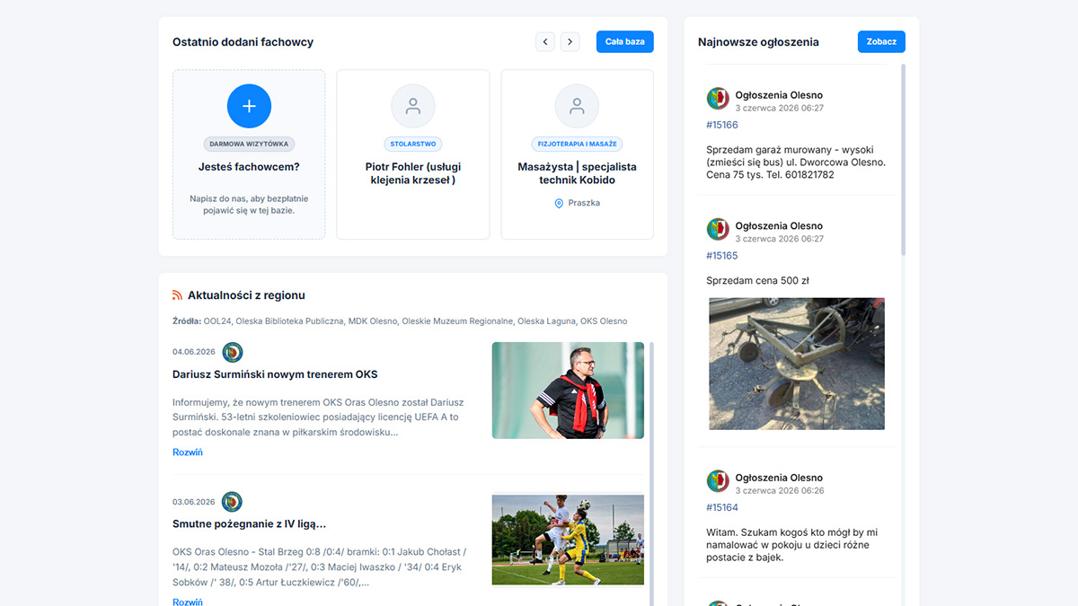The image size is (1078, 606).
Task: Open ad link #15164
Action: click(722, 507)
